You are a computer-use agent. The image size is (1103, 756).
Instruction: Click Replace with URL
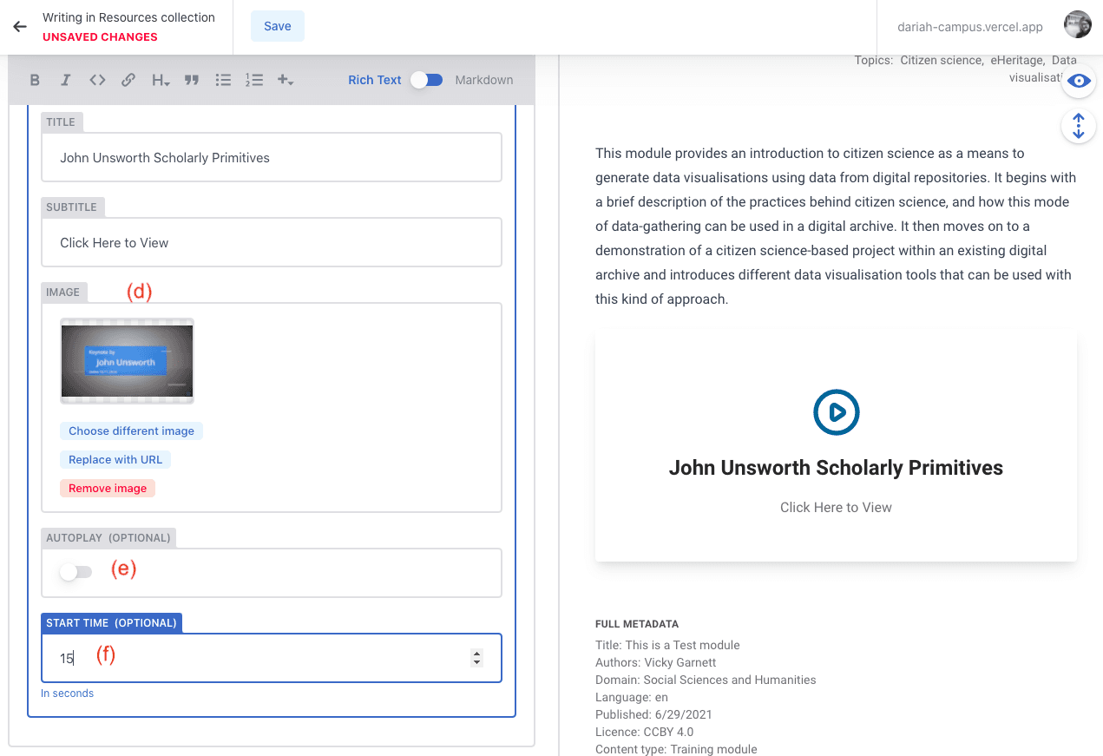(x=115, y=460)
